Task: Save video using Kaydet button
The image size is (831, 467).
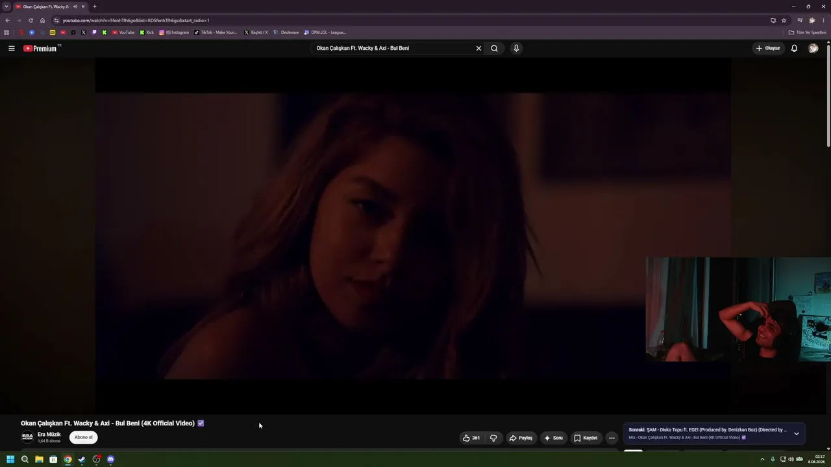Action: pos(586,438)
